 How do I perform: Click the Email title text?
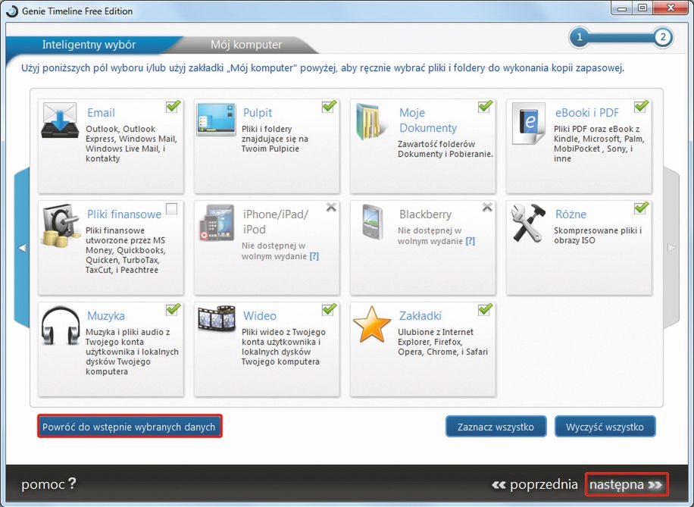[x=101, y=113]
